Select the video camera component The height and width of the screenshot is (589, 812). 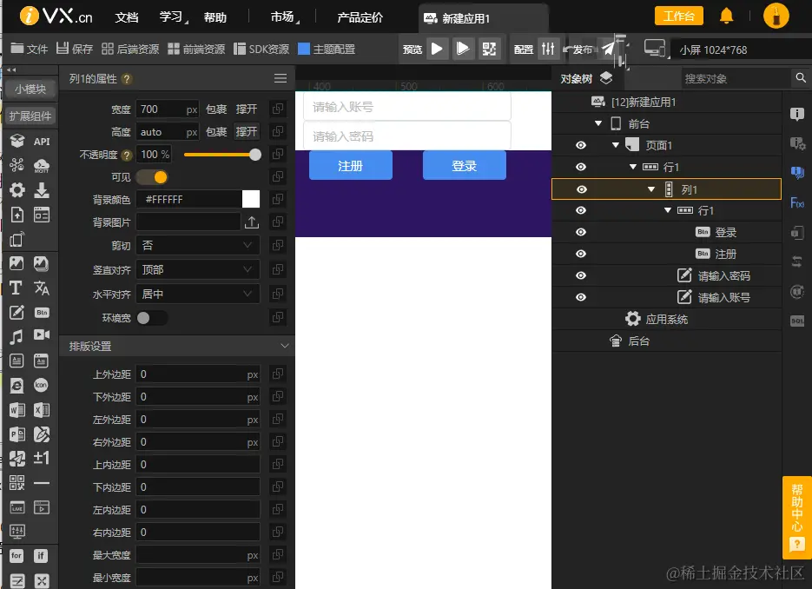coord(42,335)
